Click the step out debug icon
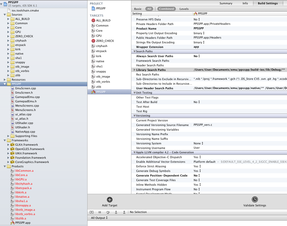287x226 pixels. tap(124, 212)
